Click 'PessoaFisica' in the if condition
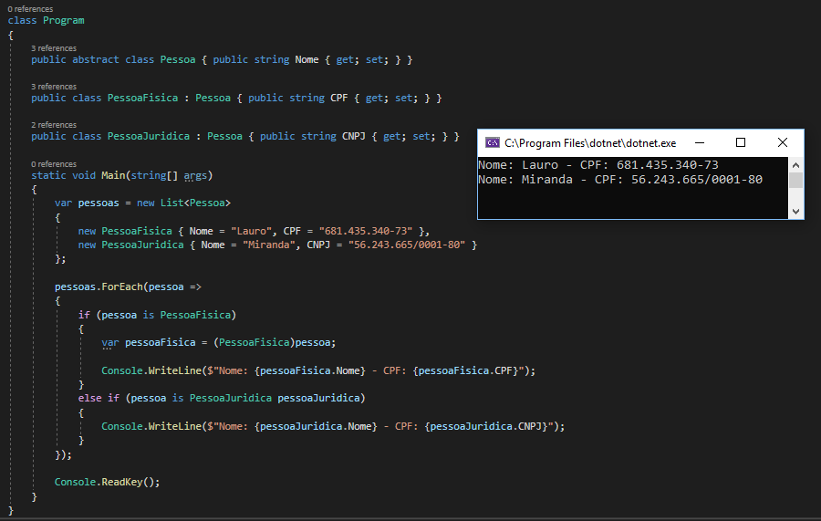 [195, 315]
